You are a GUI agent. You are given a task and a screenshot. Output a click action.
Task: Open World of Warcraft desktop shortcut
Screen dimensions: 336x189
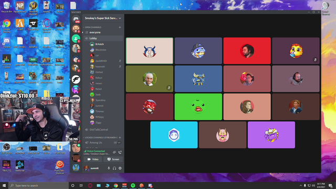[x=33, y=8]
